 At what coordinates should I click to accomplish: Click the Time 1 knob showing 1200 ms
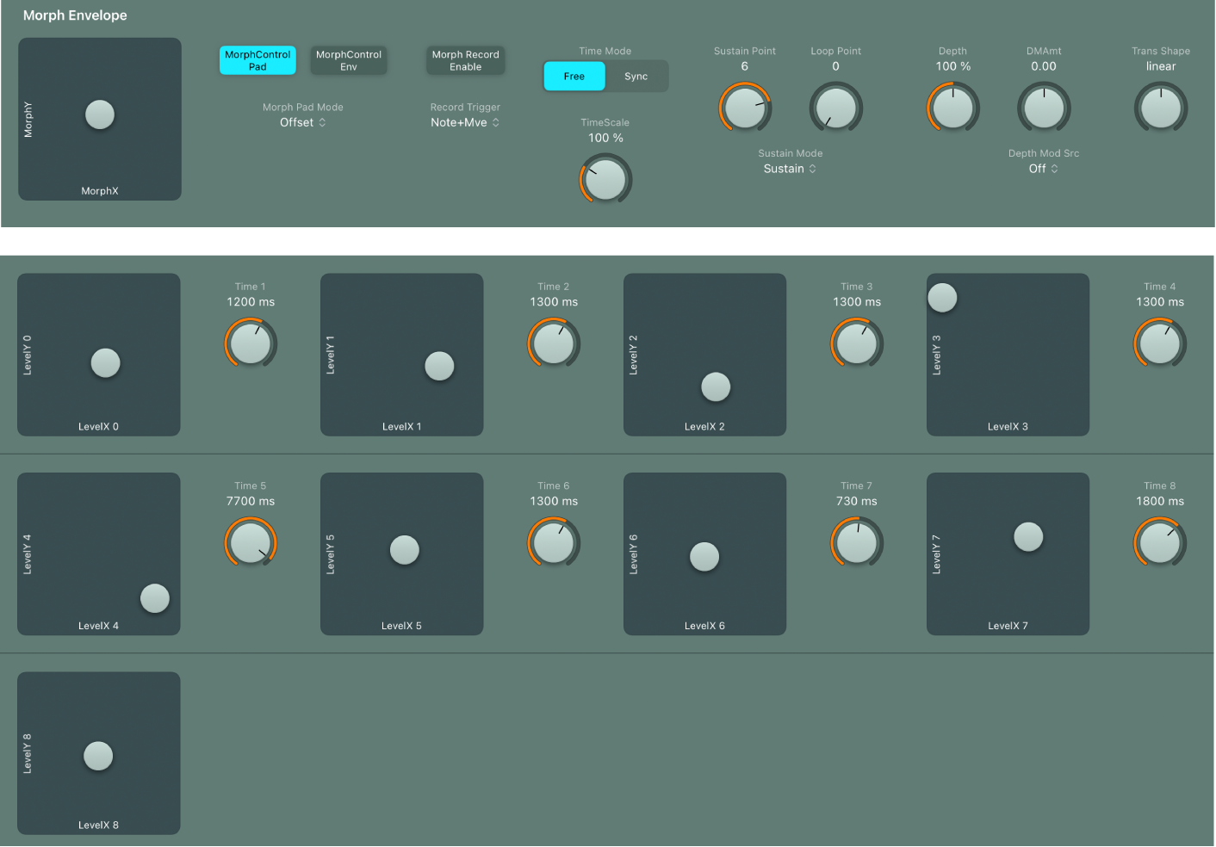click(251, 343)
